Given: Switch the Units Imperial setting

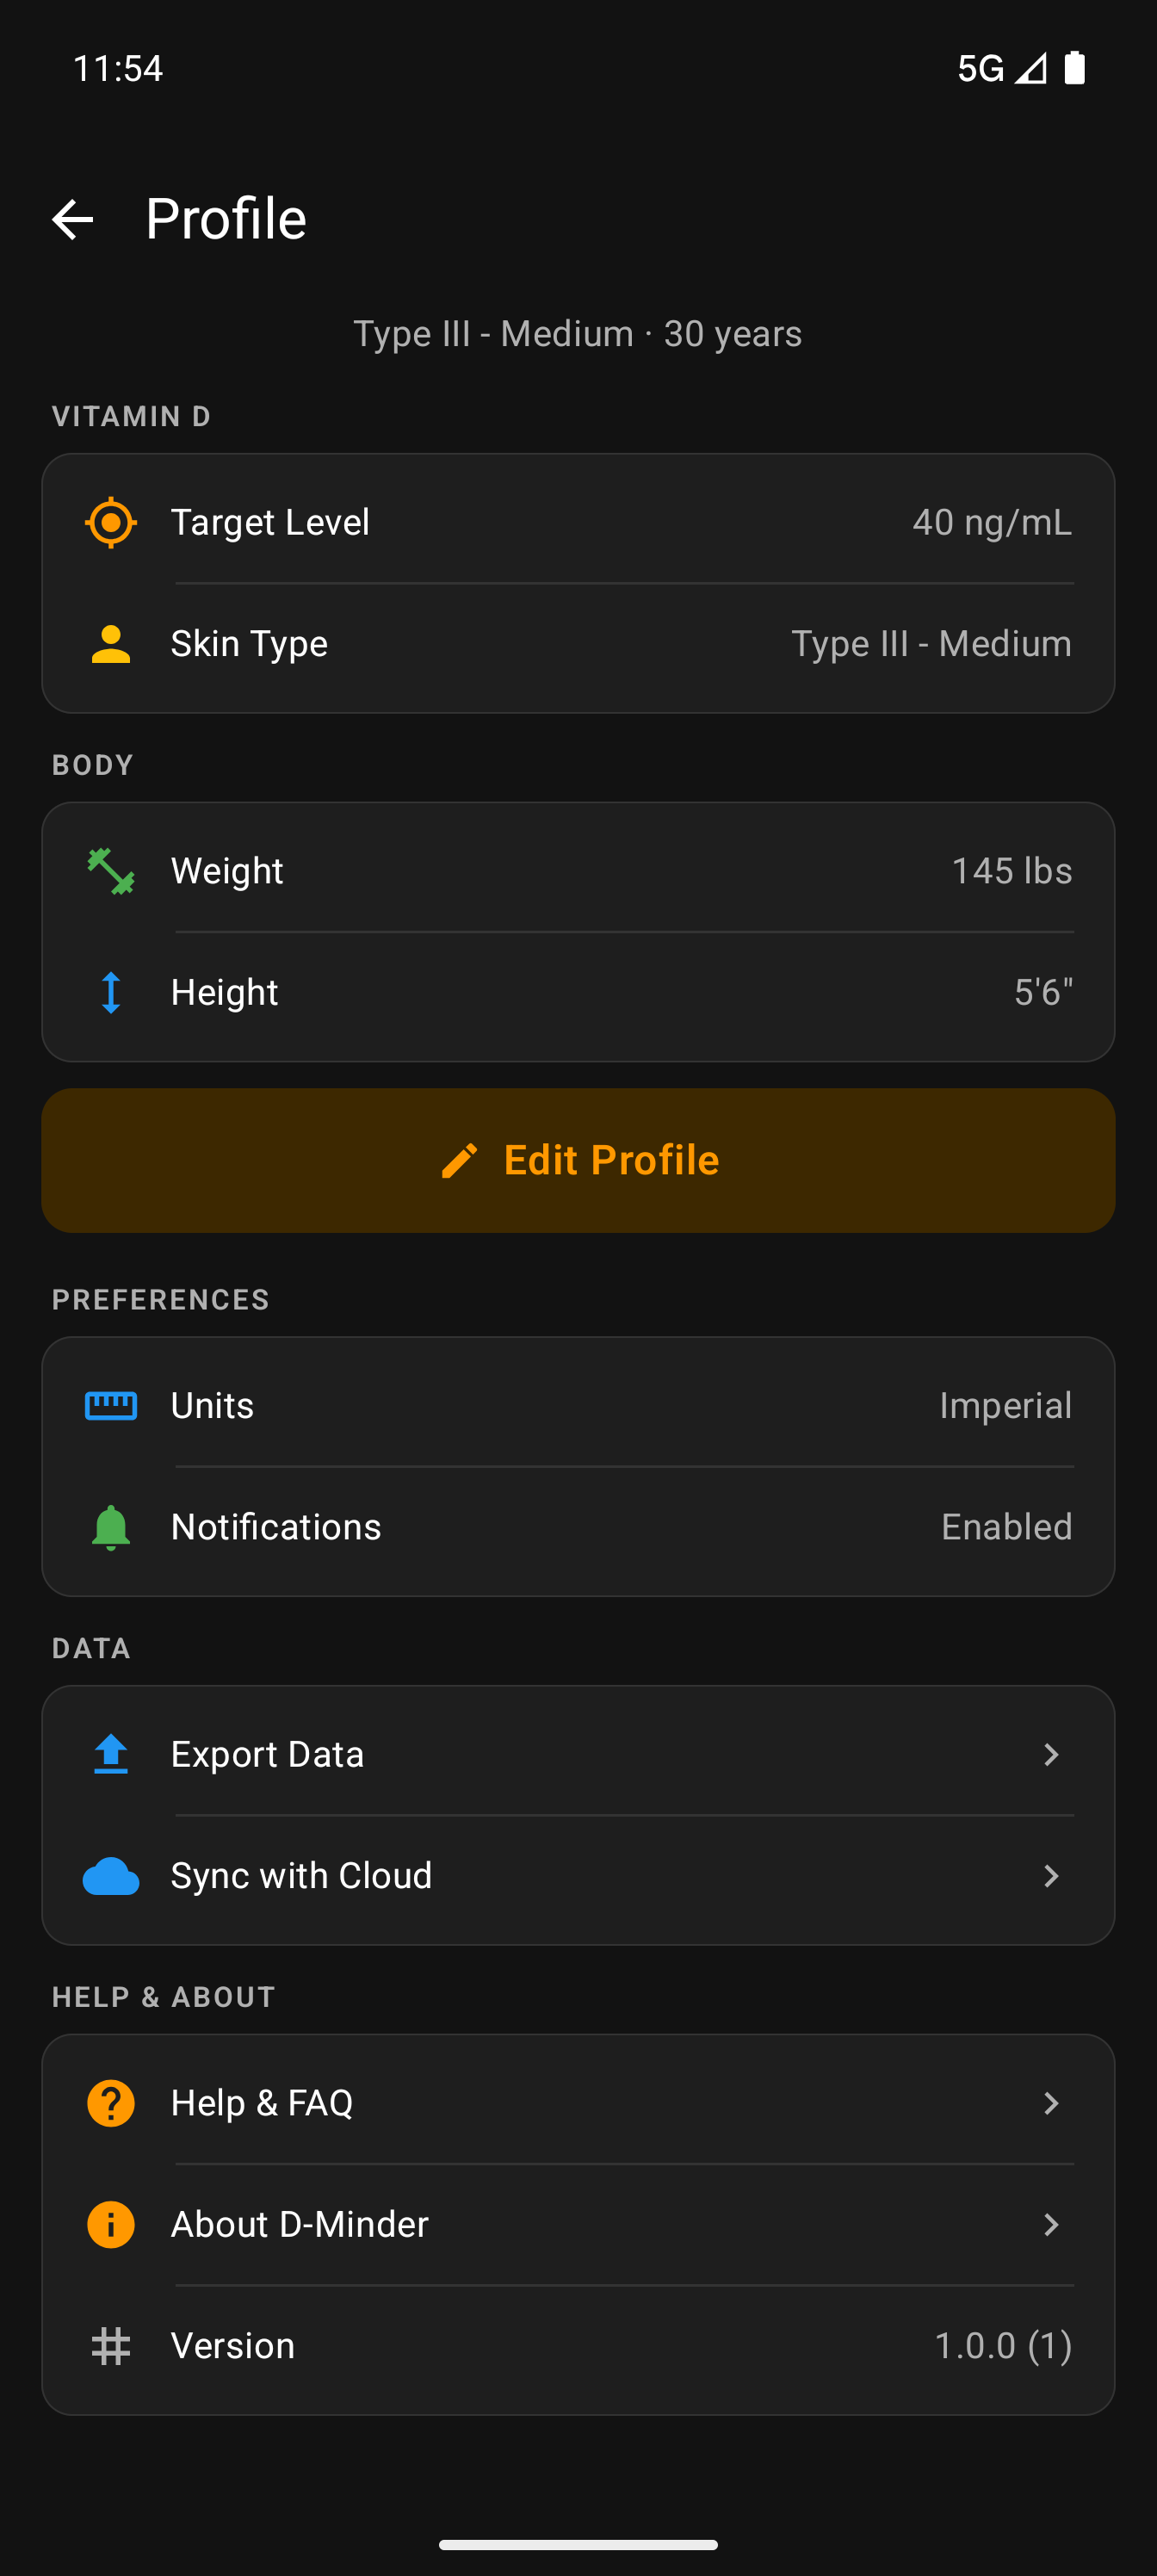Looking at the screenshot, I should [1005, 1405].
